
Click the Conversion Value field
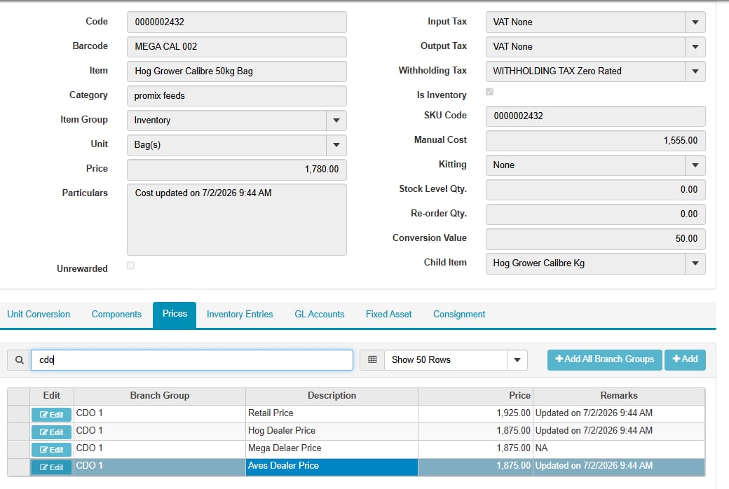point(596,239)
